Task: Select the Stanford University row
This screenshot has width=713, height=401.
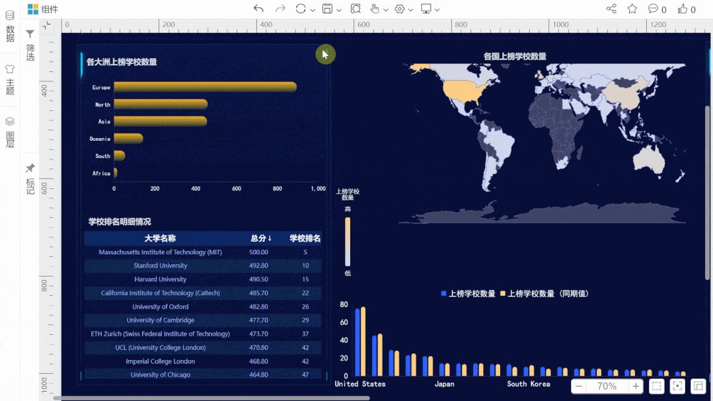Action: (x=203, y=266)
